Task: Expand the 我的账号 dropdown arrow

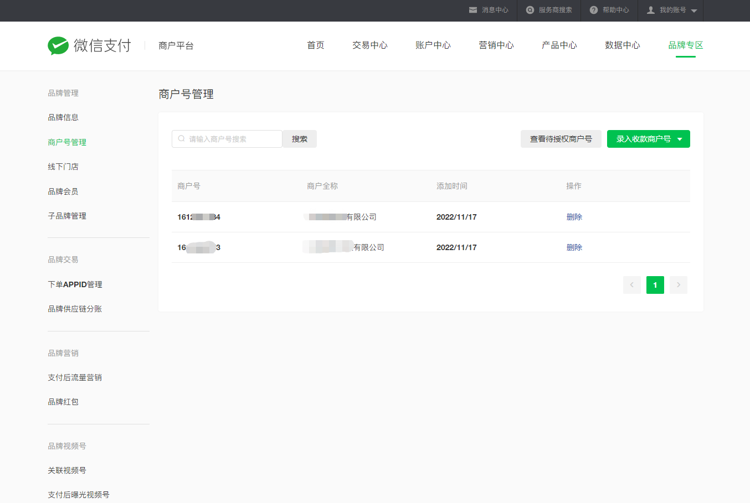Action: (x=694, y=11)
